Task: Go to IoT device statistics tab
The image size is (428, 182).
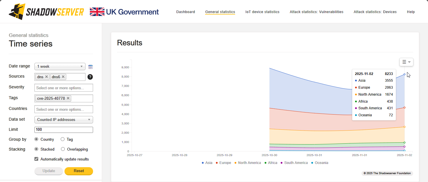Action: tap(262, 12)
